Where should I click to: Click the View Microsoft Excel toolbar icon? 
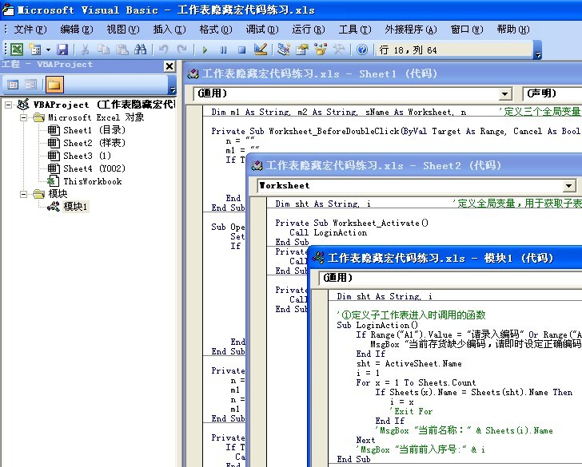click(x=16, y=49)
